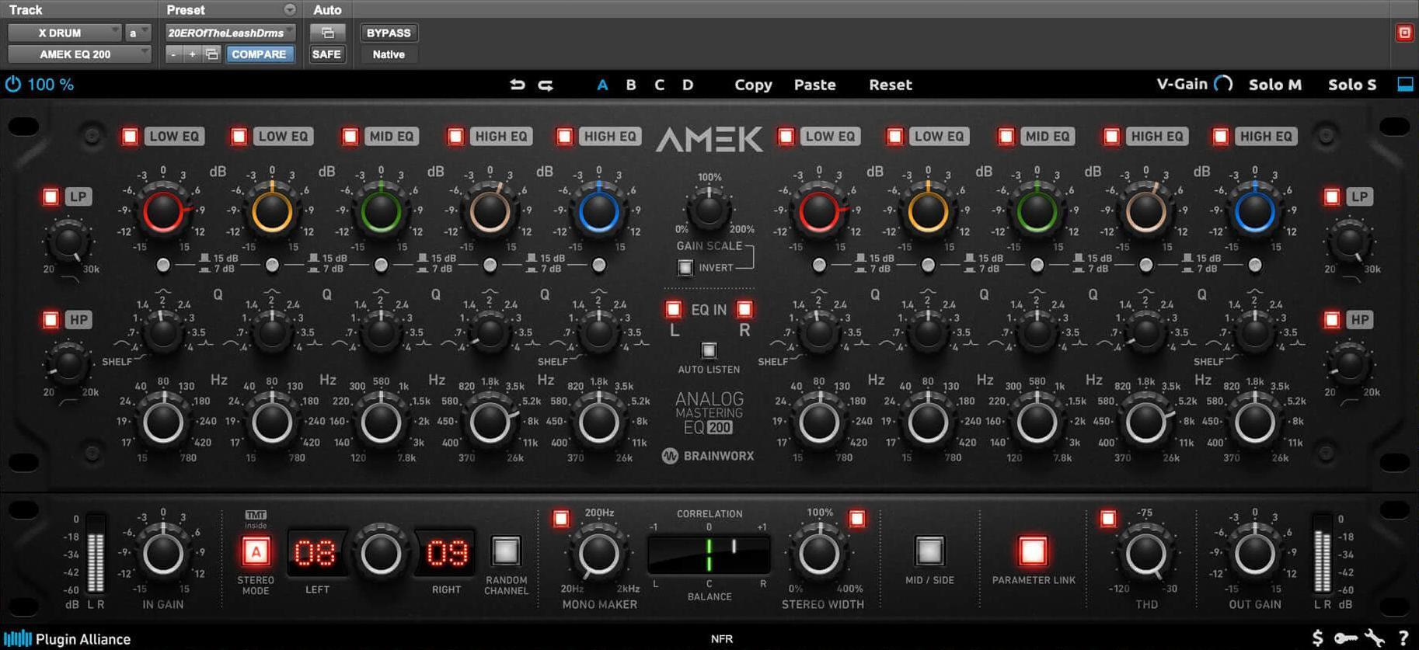This screenshot has width=1419, height=650.
Task: Click the THD knob
Action: 1145,553
